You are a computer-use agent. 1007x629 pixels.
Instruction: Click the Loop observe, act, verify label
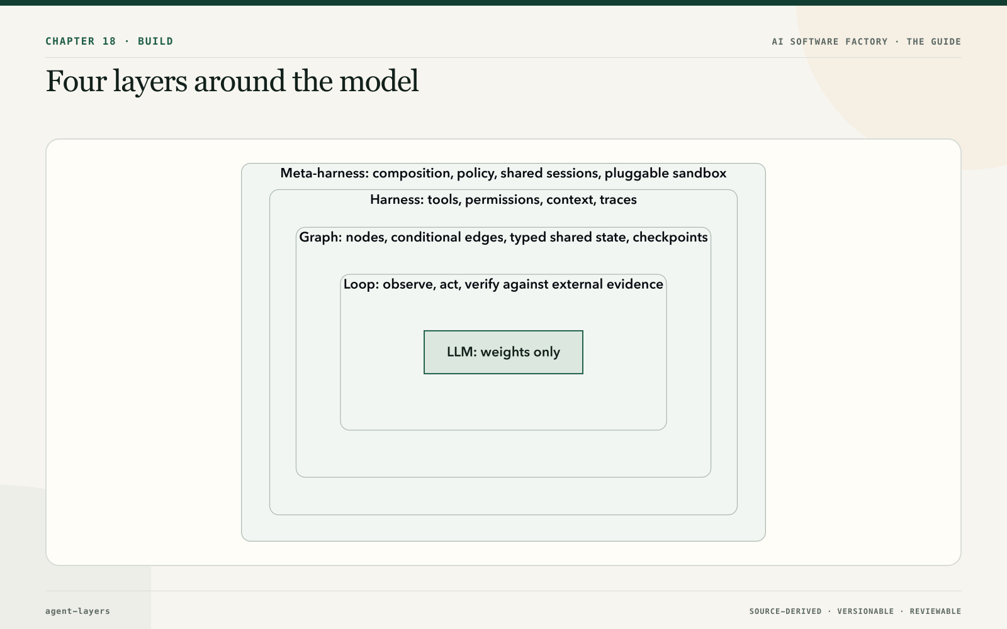click(503, 284)
